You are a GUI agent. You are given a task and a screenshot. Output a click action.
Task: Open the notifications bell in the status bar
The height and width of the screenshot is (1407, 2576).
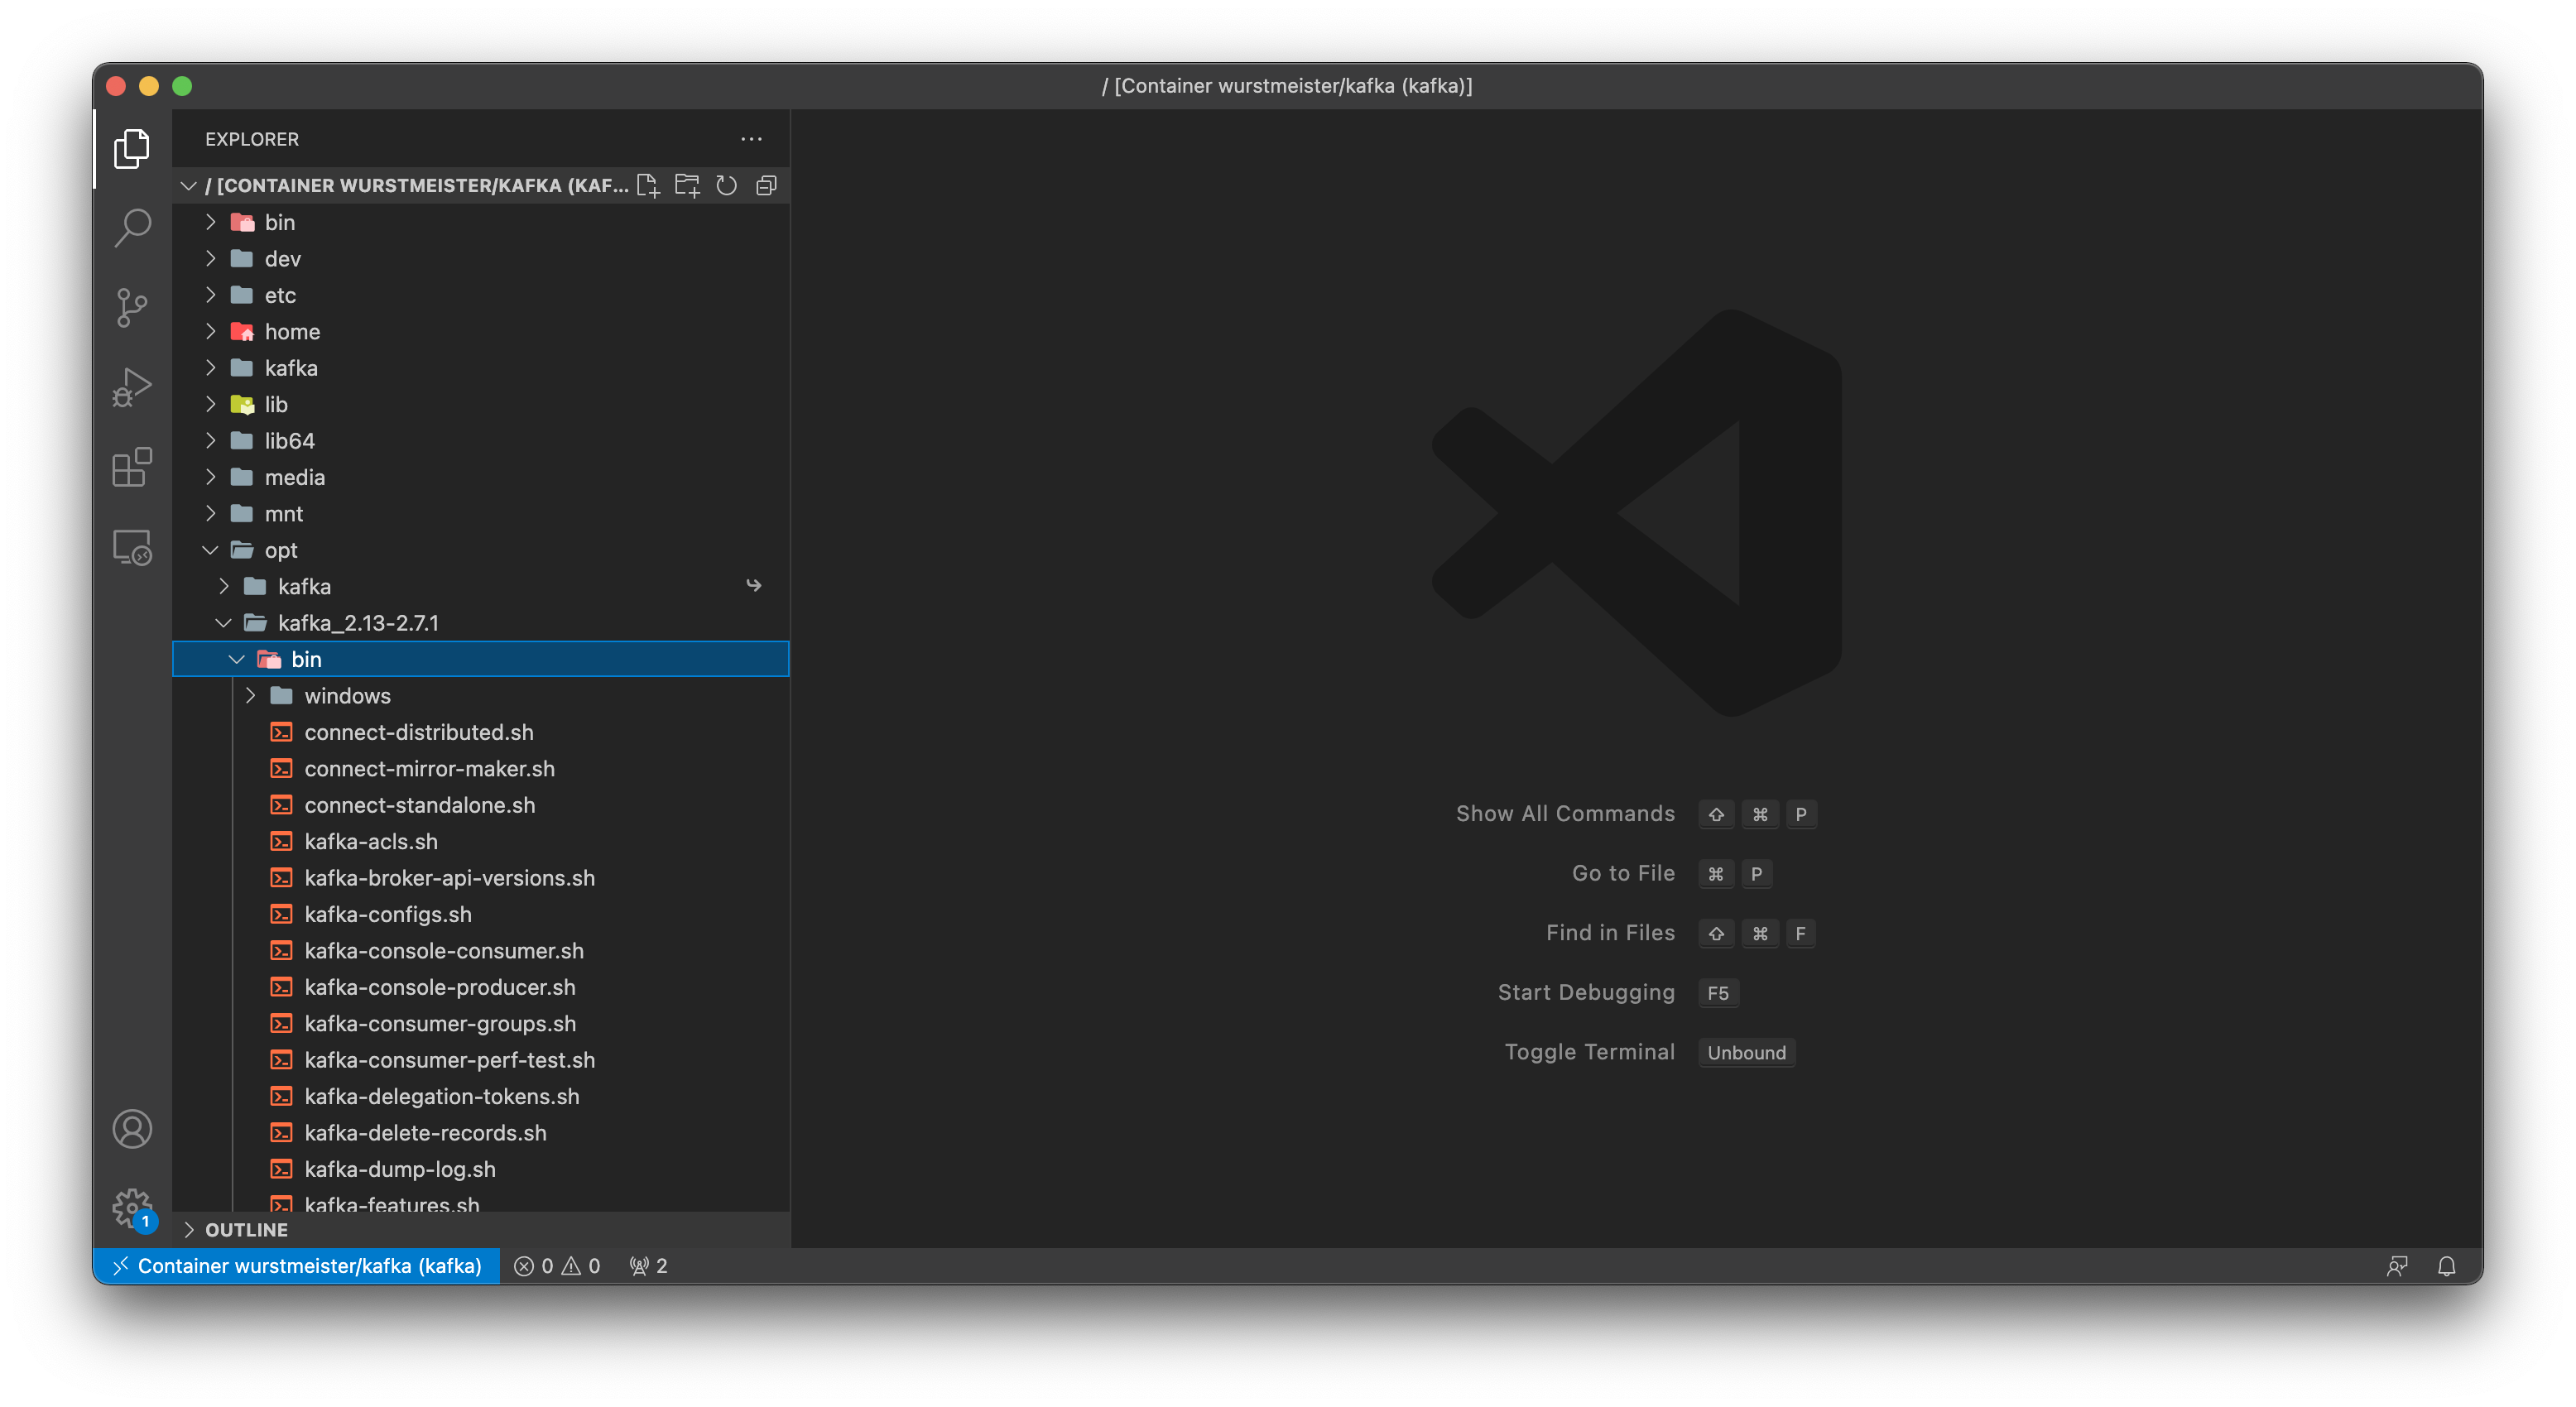click(2448, 1266)
